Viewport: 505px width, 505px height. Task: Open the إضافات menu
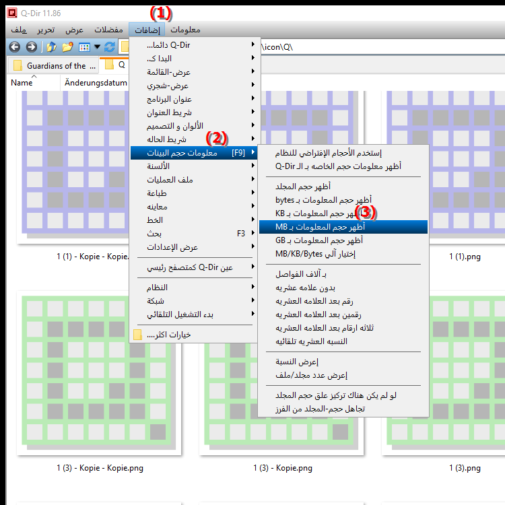tap(147, 30)
